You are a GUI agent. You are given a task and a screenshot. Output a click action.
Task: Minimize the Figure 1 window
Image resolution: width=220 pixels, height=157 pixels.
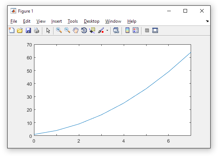point(169,11)
